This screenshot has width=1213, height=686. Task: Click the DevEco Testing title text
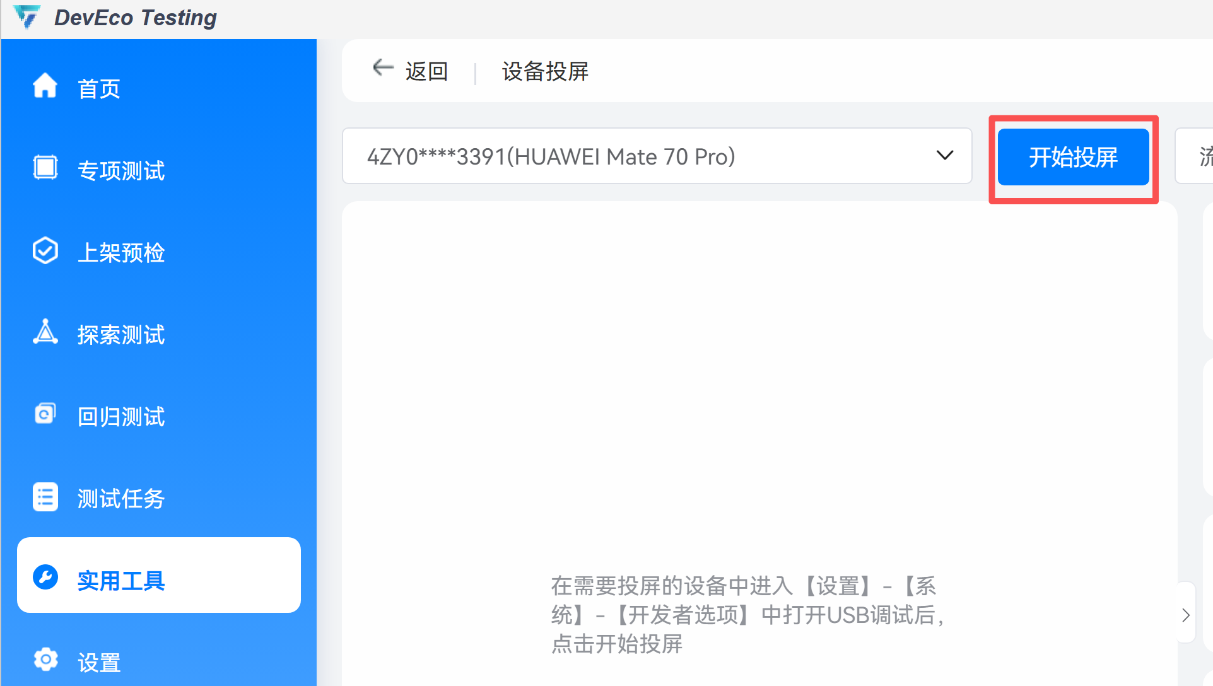(x=136, y=18)
